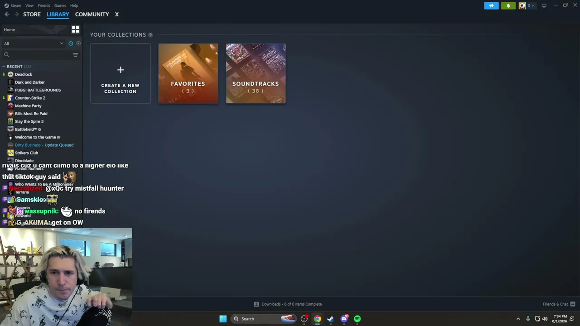580x326 pixels.
Task: Open the Windows Start menu
Action: (x=223, y=319)
